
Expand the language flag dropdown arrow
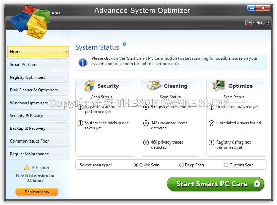[254, 23]
